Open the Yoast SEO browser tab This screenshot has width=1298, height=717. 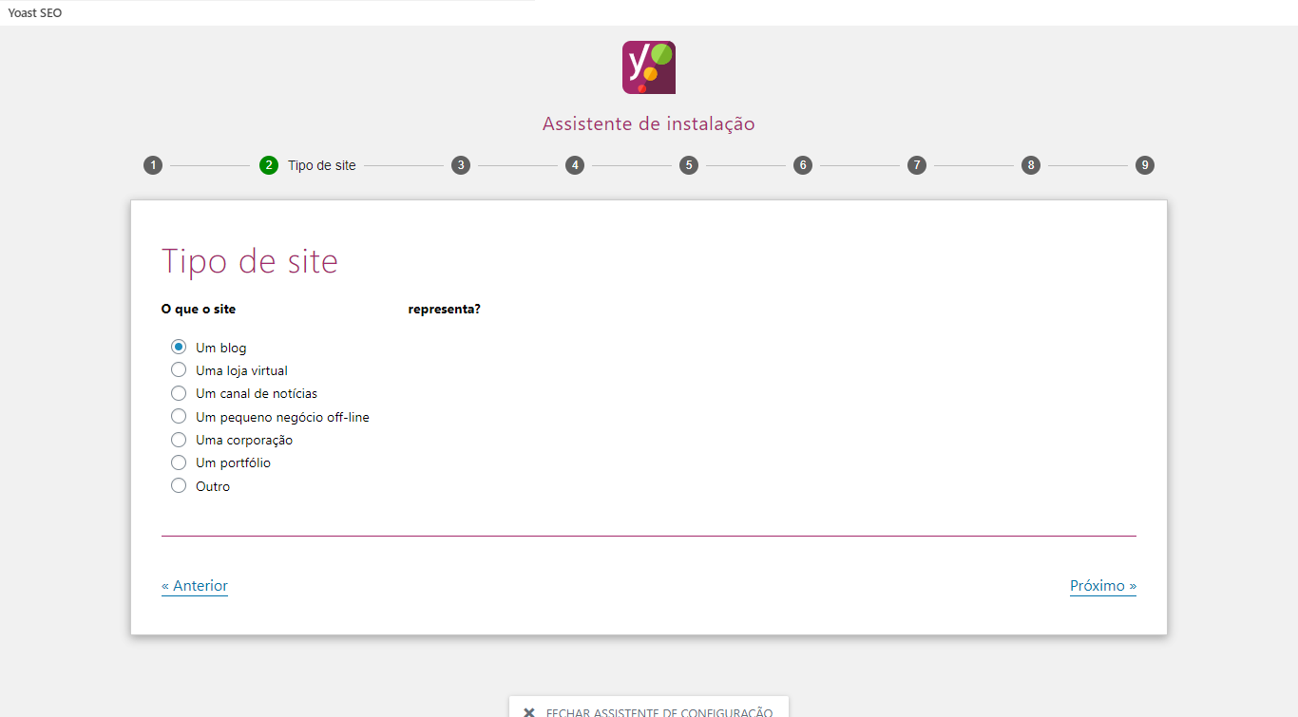(x=35, y=12)
